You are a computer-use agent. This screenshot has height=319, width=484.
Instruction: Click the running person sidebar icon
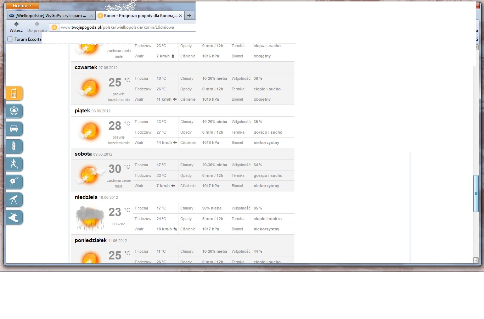[14, 164]
